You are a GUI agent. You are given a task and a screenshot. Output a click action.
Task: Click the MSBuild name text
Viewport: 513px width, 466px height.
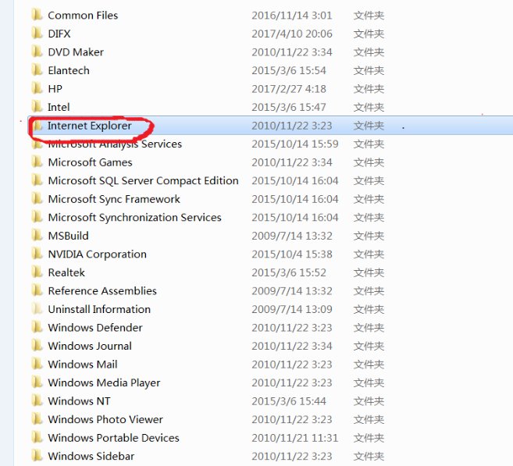point(69,236)
